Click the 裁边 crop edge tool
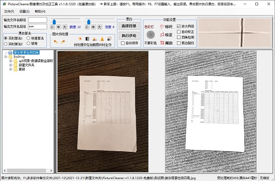This screenshot has height=181, width=275. [166, 43]
